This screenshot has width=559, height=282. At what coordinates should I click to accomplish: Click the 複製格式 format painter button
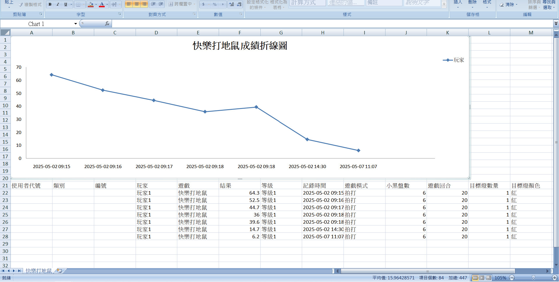(x=30, y=5)
